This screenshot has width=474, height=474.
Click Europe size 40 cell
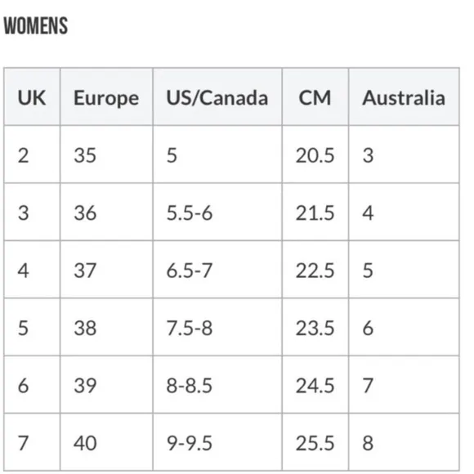tap(106, 442)
